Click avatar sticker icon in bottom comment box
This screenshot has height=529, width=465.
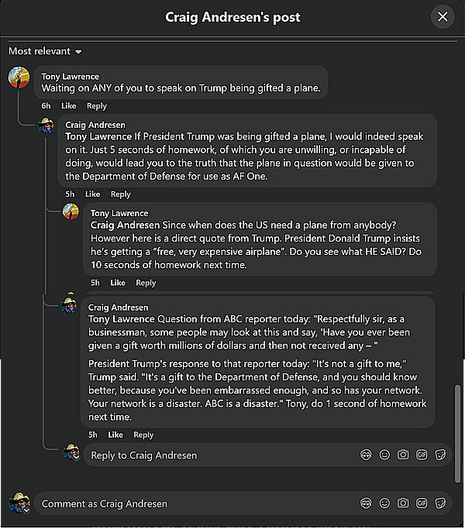[366, 503]
